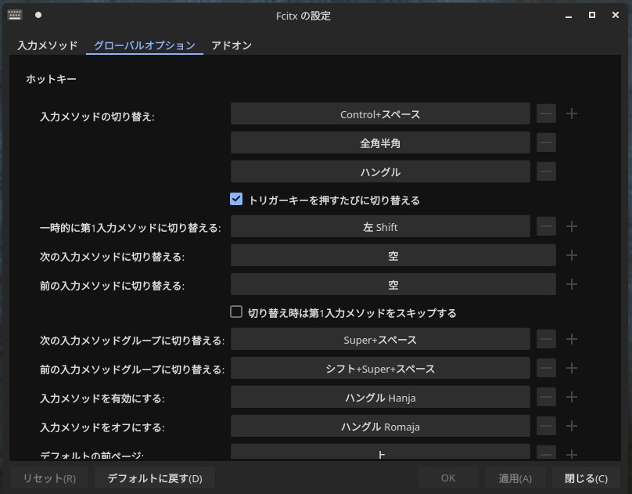
Task: Click the keyboard icon in the title bar
Action: pyautogui.click(x=15, y=15)
